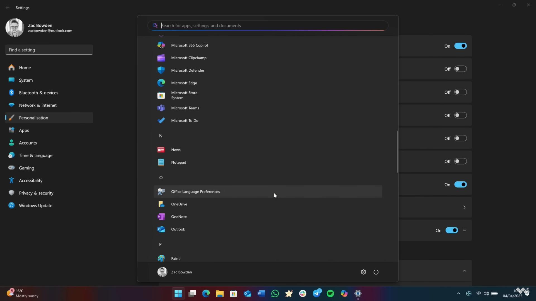Click the Start button on the taskbar
The height and width of the screenshot is (301, 536).
click(x=178, y=293)
